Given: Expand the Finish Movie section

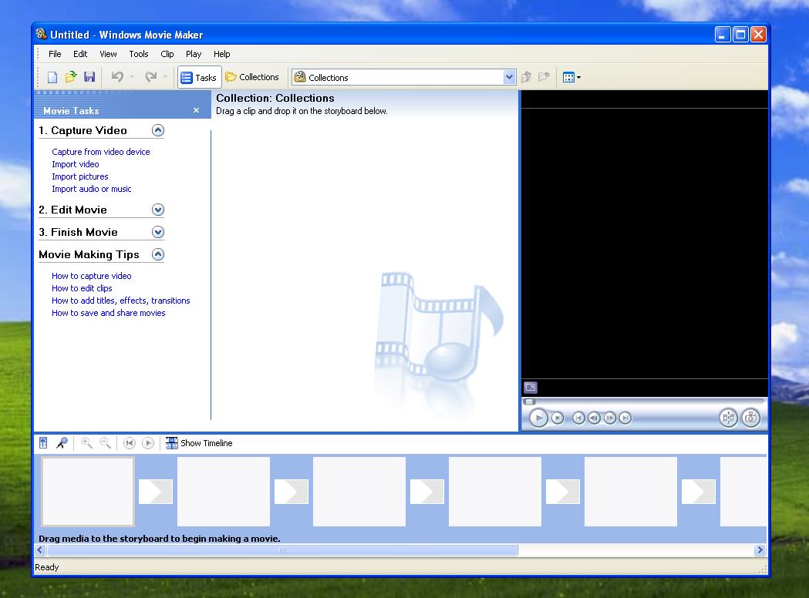Looking at the screenshot, I should click(158, 232).
